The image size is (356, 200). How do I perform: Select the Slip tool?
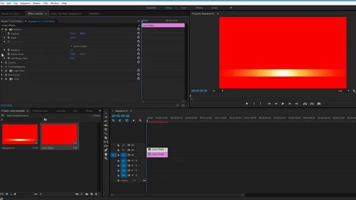pyautogui.click(x=106, y=142)
